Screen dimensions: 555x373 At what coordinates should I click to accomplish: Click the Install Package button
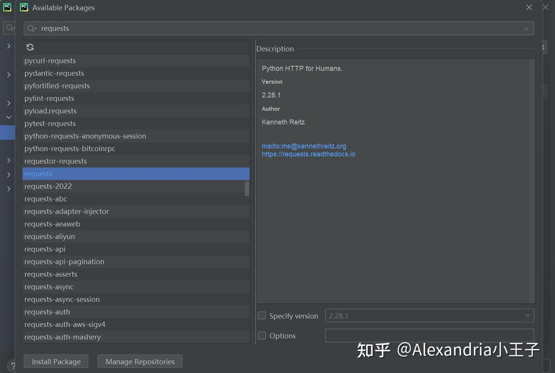click(x=56, y=361)
